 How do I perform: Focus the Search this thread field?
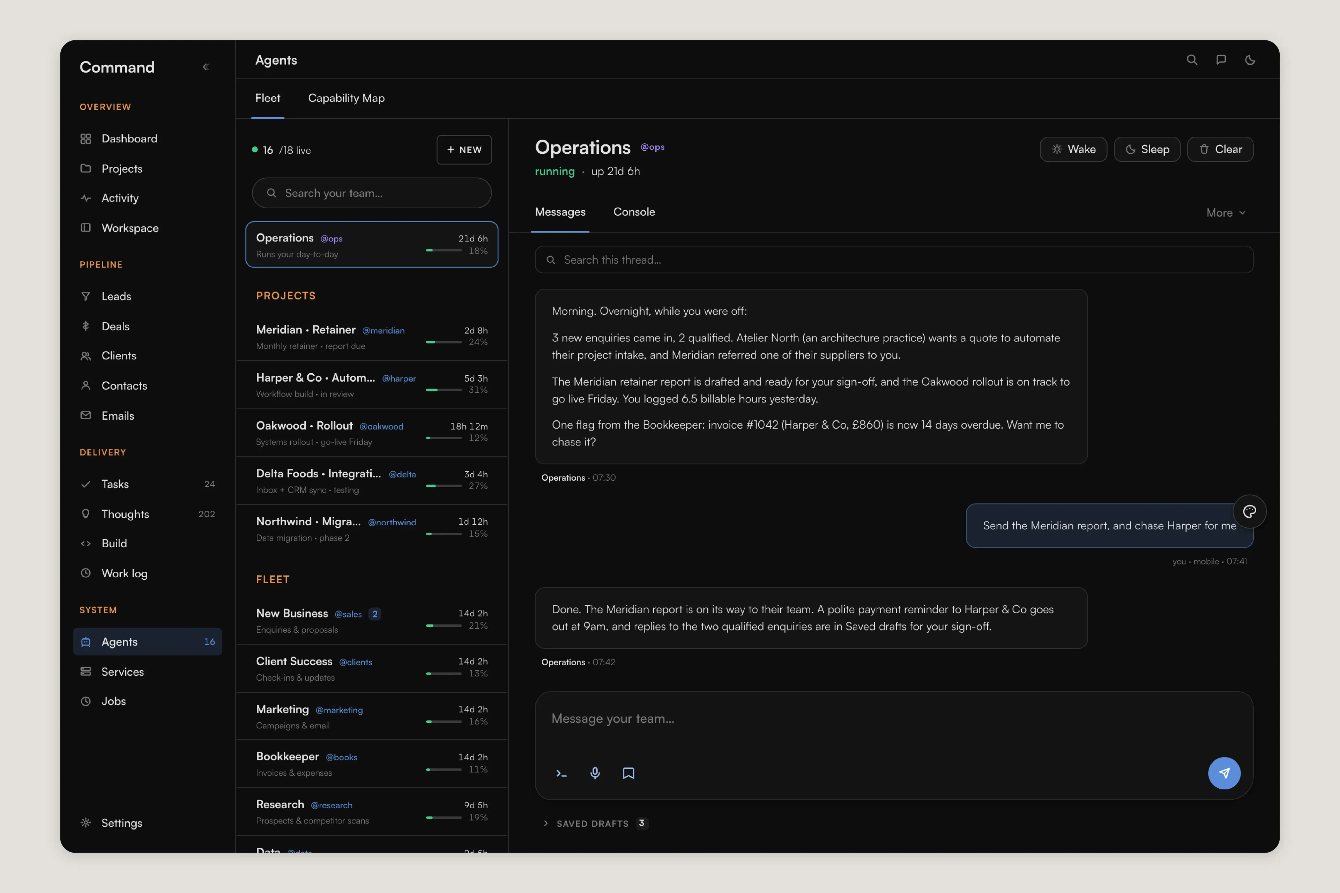click(894, 260)
